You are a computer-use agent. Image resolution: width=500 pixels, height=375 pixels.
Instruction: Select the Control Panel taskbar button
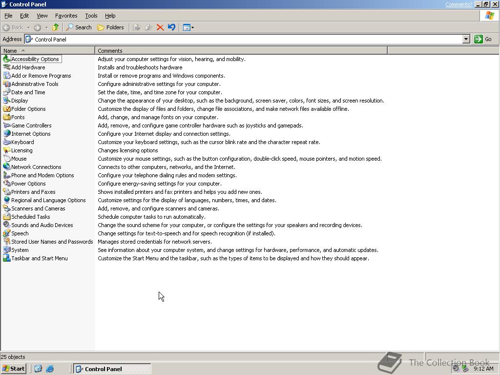(x=112, y=369)
